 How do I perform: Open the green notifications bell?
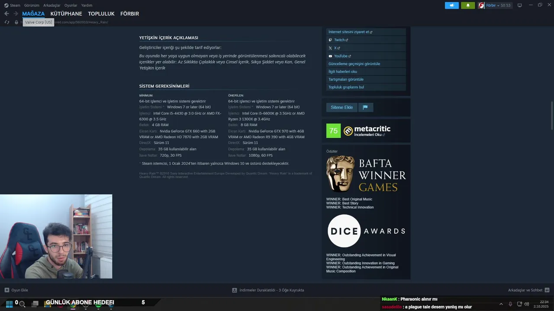pyautogui.click(x=468, y=6)
